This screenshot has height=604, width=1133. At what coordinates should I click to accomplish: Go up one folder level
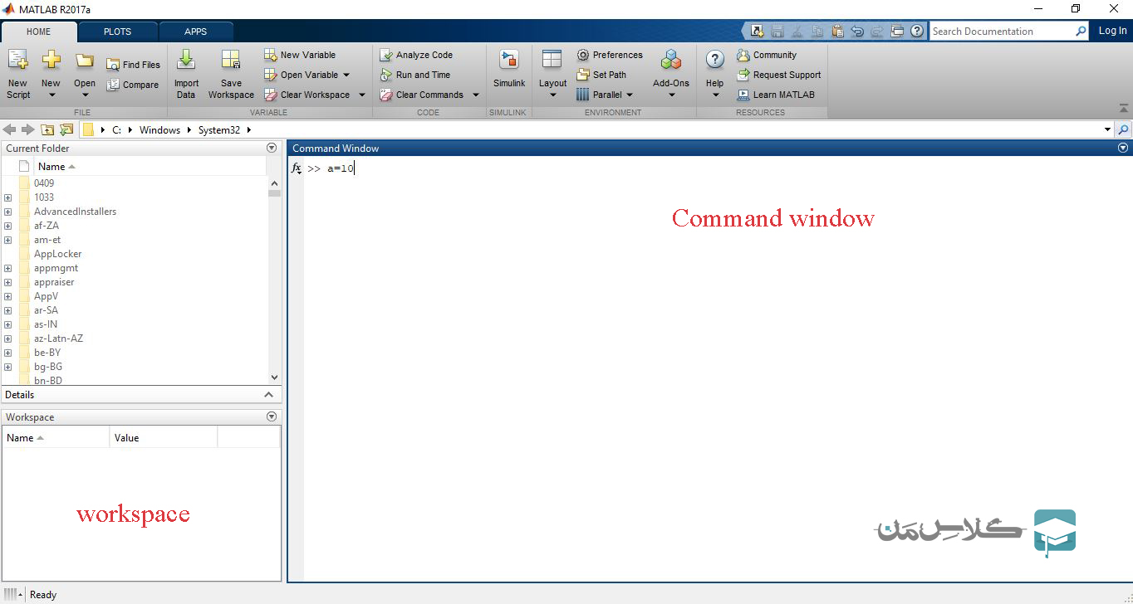(47, 129)
